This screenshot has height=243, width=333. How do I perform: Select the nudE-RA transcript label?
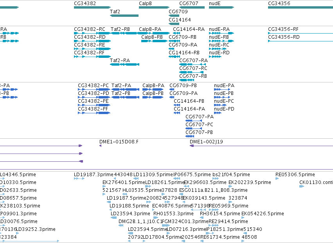pos(219,29)
